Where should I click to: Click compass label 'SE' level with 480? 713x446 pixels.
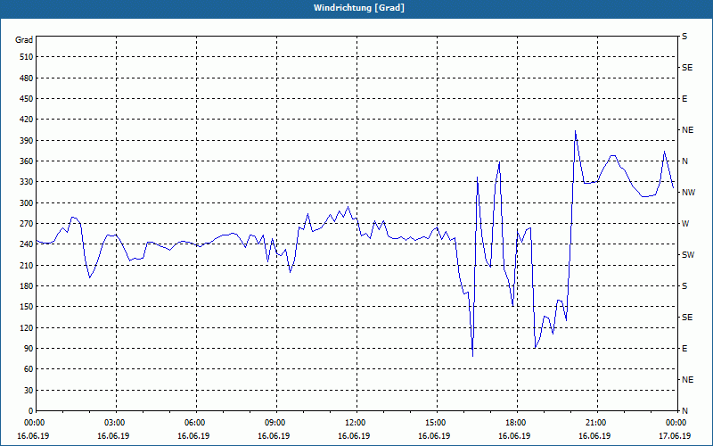tap(687, 68)
